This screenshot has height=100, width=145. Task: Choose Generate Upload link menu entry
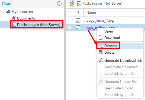[120, 82]
